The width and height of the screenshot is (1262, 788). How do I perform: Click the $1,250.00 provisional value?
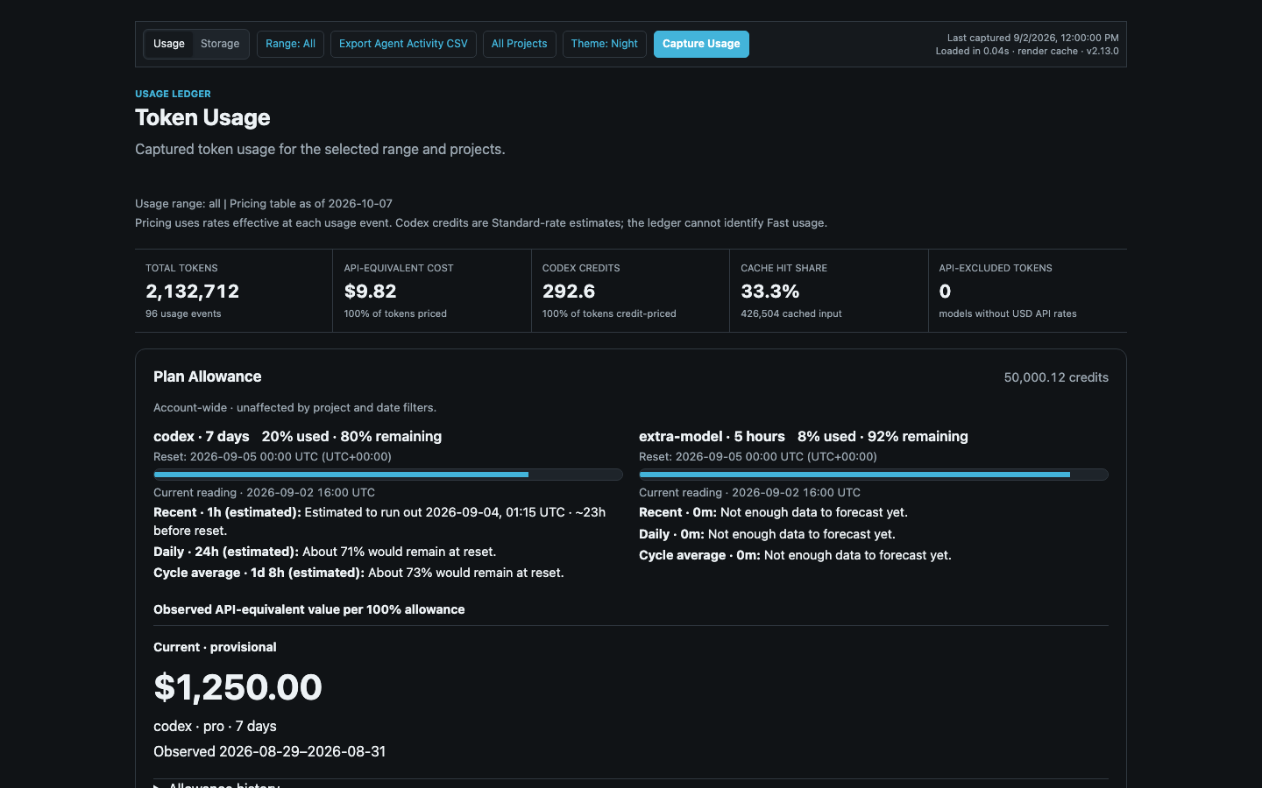point(238,687)
